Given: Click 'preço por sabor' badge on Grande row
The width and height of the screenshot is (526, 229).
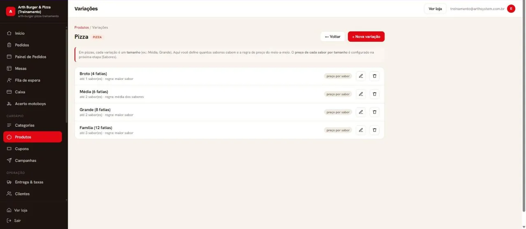Looking at the screenshot, I should [338, 112].
